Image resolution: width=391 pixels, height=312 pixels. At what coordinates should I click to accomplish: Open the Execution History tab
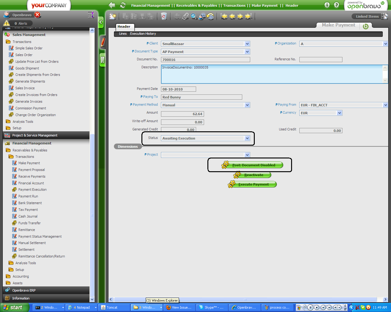[143, 34]
